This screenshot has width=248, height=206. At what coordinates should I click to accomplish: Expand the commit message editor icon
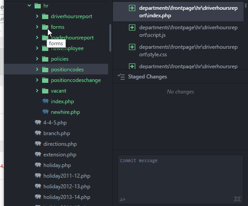(237, 199)
